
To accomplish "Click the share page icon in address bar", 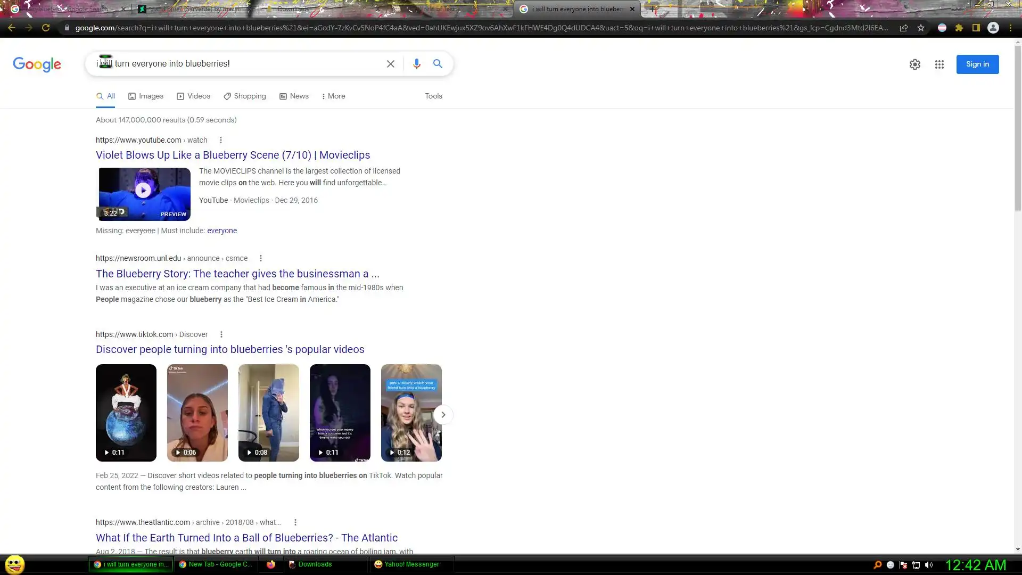I will click(x=903, y=28).
